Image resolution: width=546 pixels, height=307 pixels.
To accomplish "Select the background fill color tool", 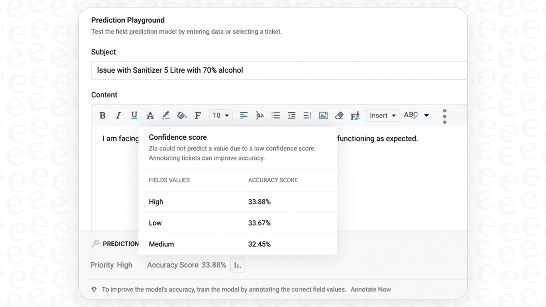I will point(182,115).
